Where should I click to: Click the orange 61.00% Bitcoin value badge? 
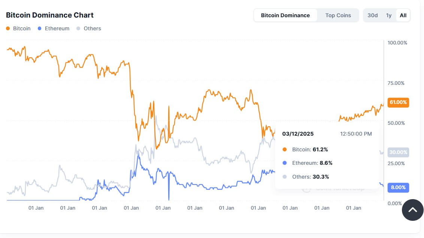tap(398, 102)
